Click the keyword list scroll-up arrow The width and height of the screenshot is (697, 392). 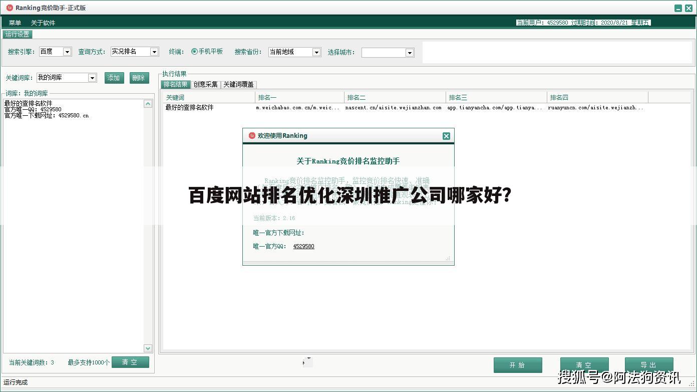148,104
